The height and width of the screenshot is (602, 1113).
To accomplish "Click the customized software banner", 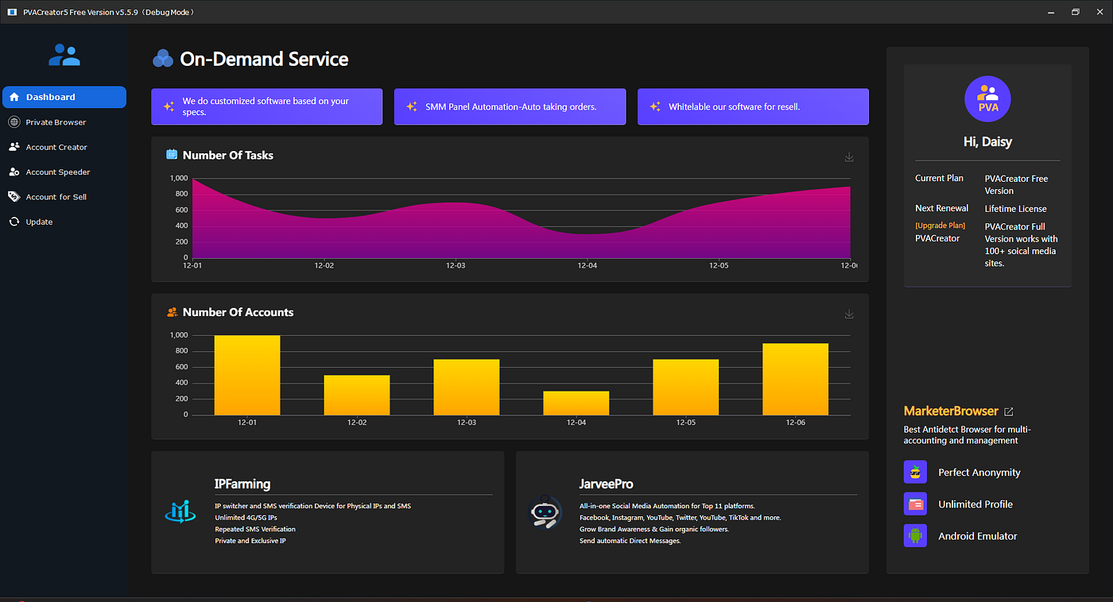I will (267, 106).
